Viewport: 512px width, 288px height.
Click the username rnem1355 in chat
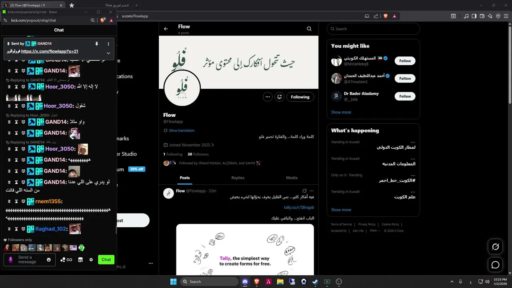click(48, 201)
